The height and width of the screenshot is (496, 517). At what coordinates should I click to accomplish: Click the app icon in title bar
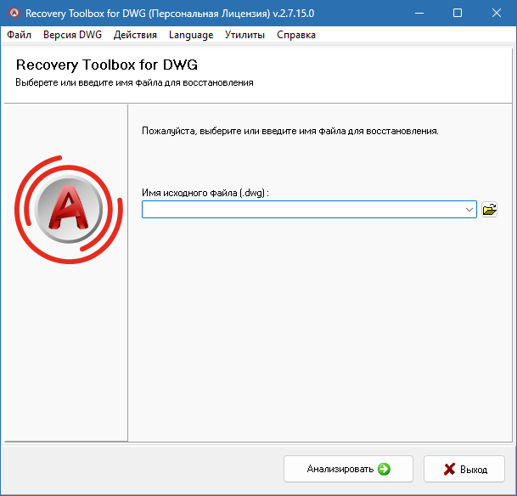coord(14,14)
